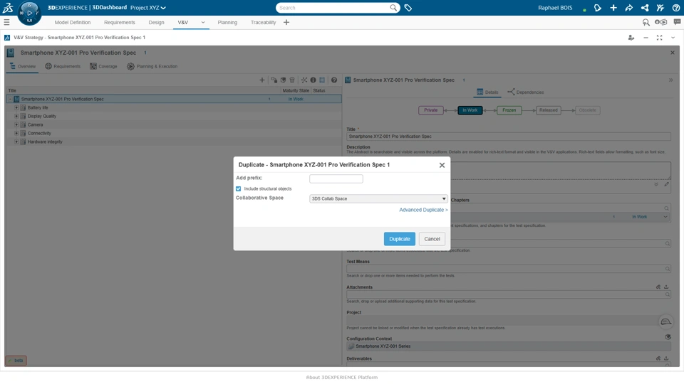Click the toolbar plus to add item
The height and width of the screenshot is (384, 684).
261,80
